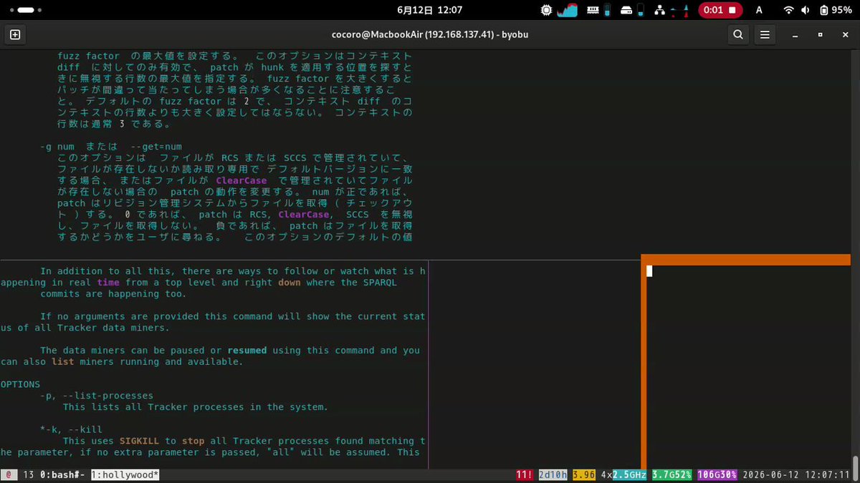
Task: Open the input method A indicator
Action: coord(758,10)
